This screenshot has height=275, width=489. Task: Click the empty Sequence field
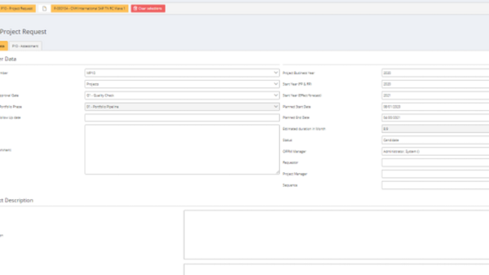point(435,185)
